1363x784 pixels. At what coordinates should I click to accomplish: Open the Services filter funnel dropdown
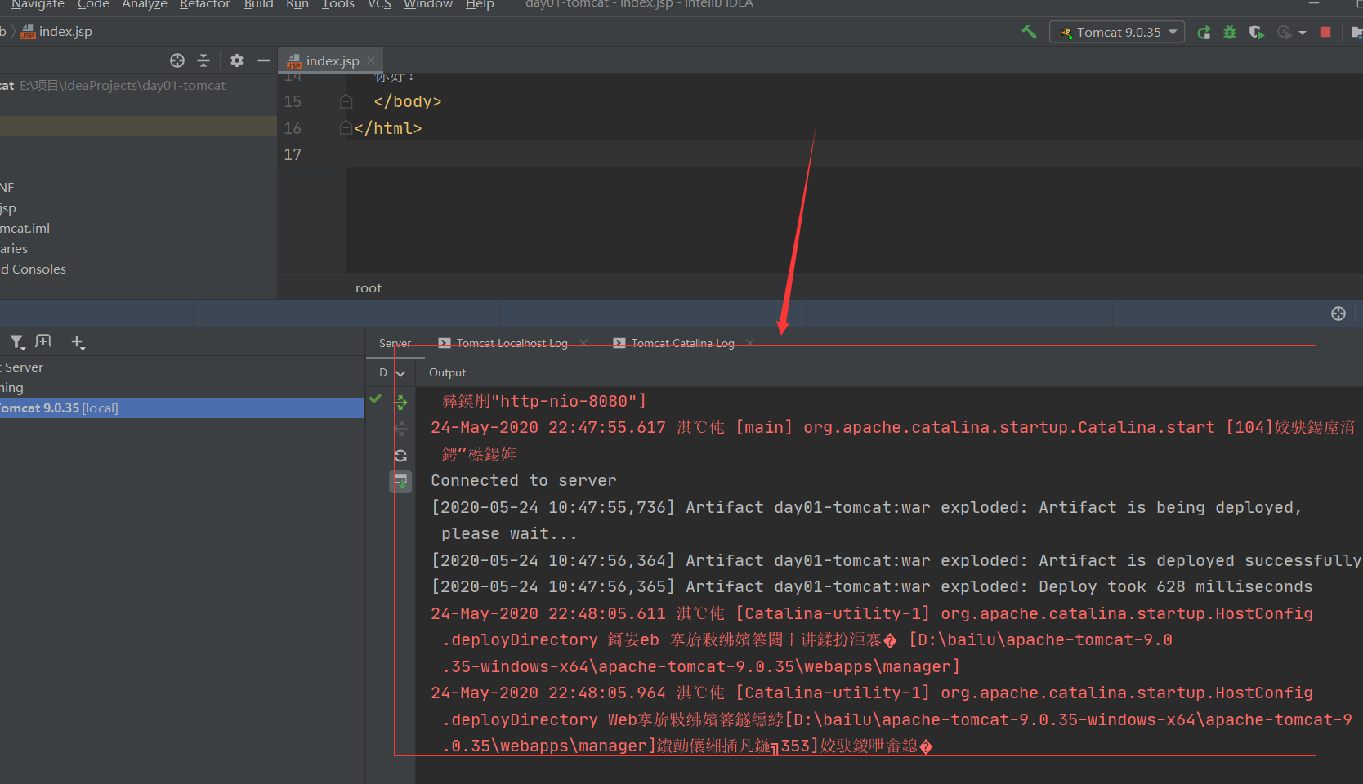click(x=18, y=342)
